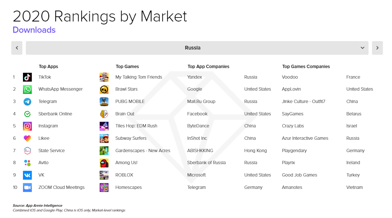Viewport: 392px width, 218px height.
Task: Open the PUBG MOBILE icon
Action: [x=105, y=101]
